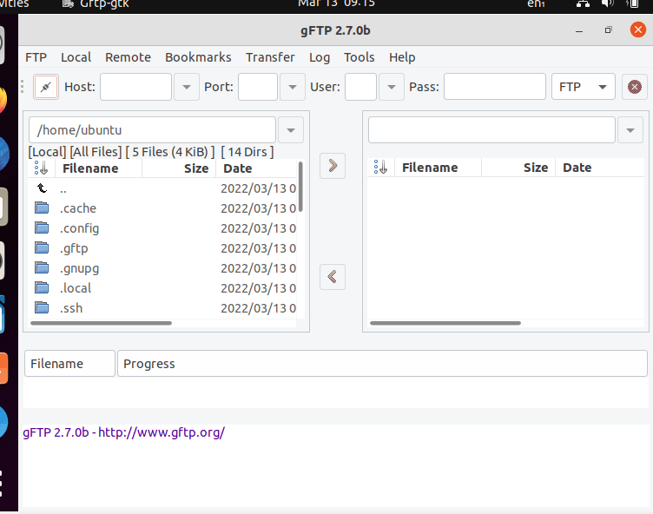This screenshot has height=514, width=653.
Task: Open the Bookmarks menu
Action: [x=198, y=57]
